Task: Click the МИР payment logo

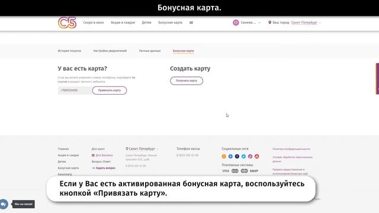Action: point(254,171)
